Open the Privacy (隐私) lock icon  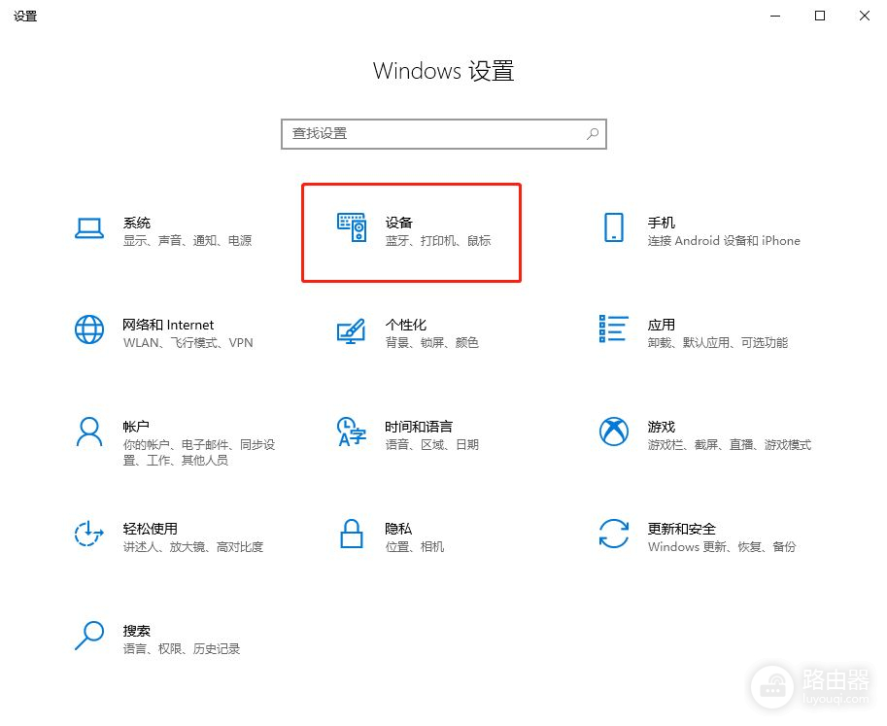coord(351,533)
